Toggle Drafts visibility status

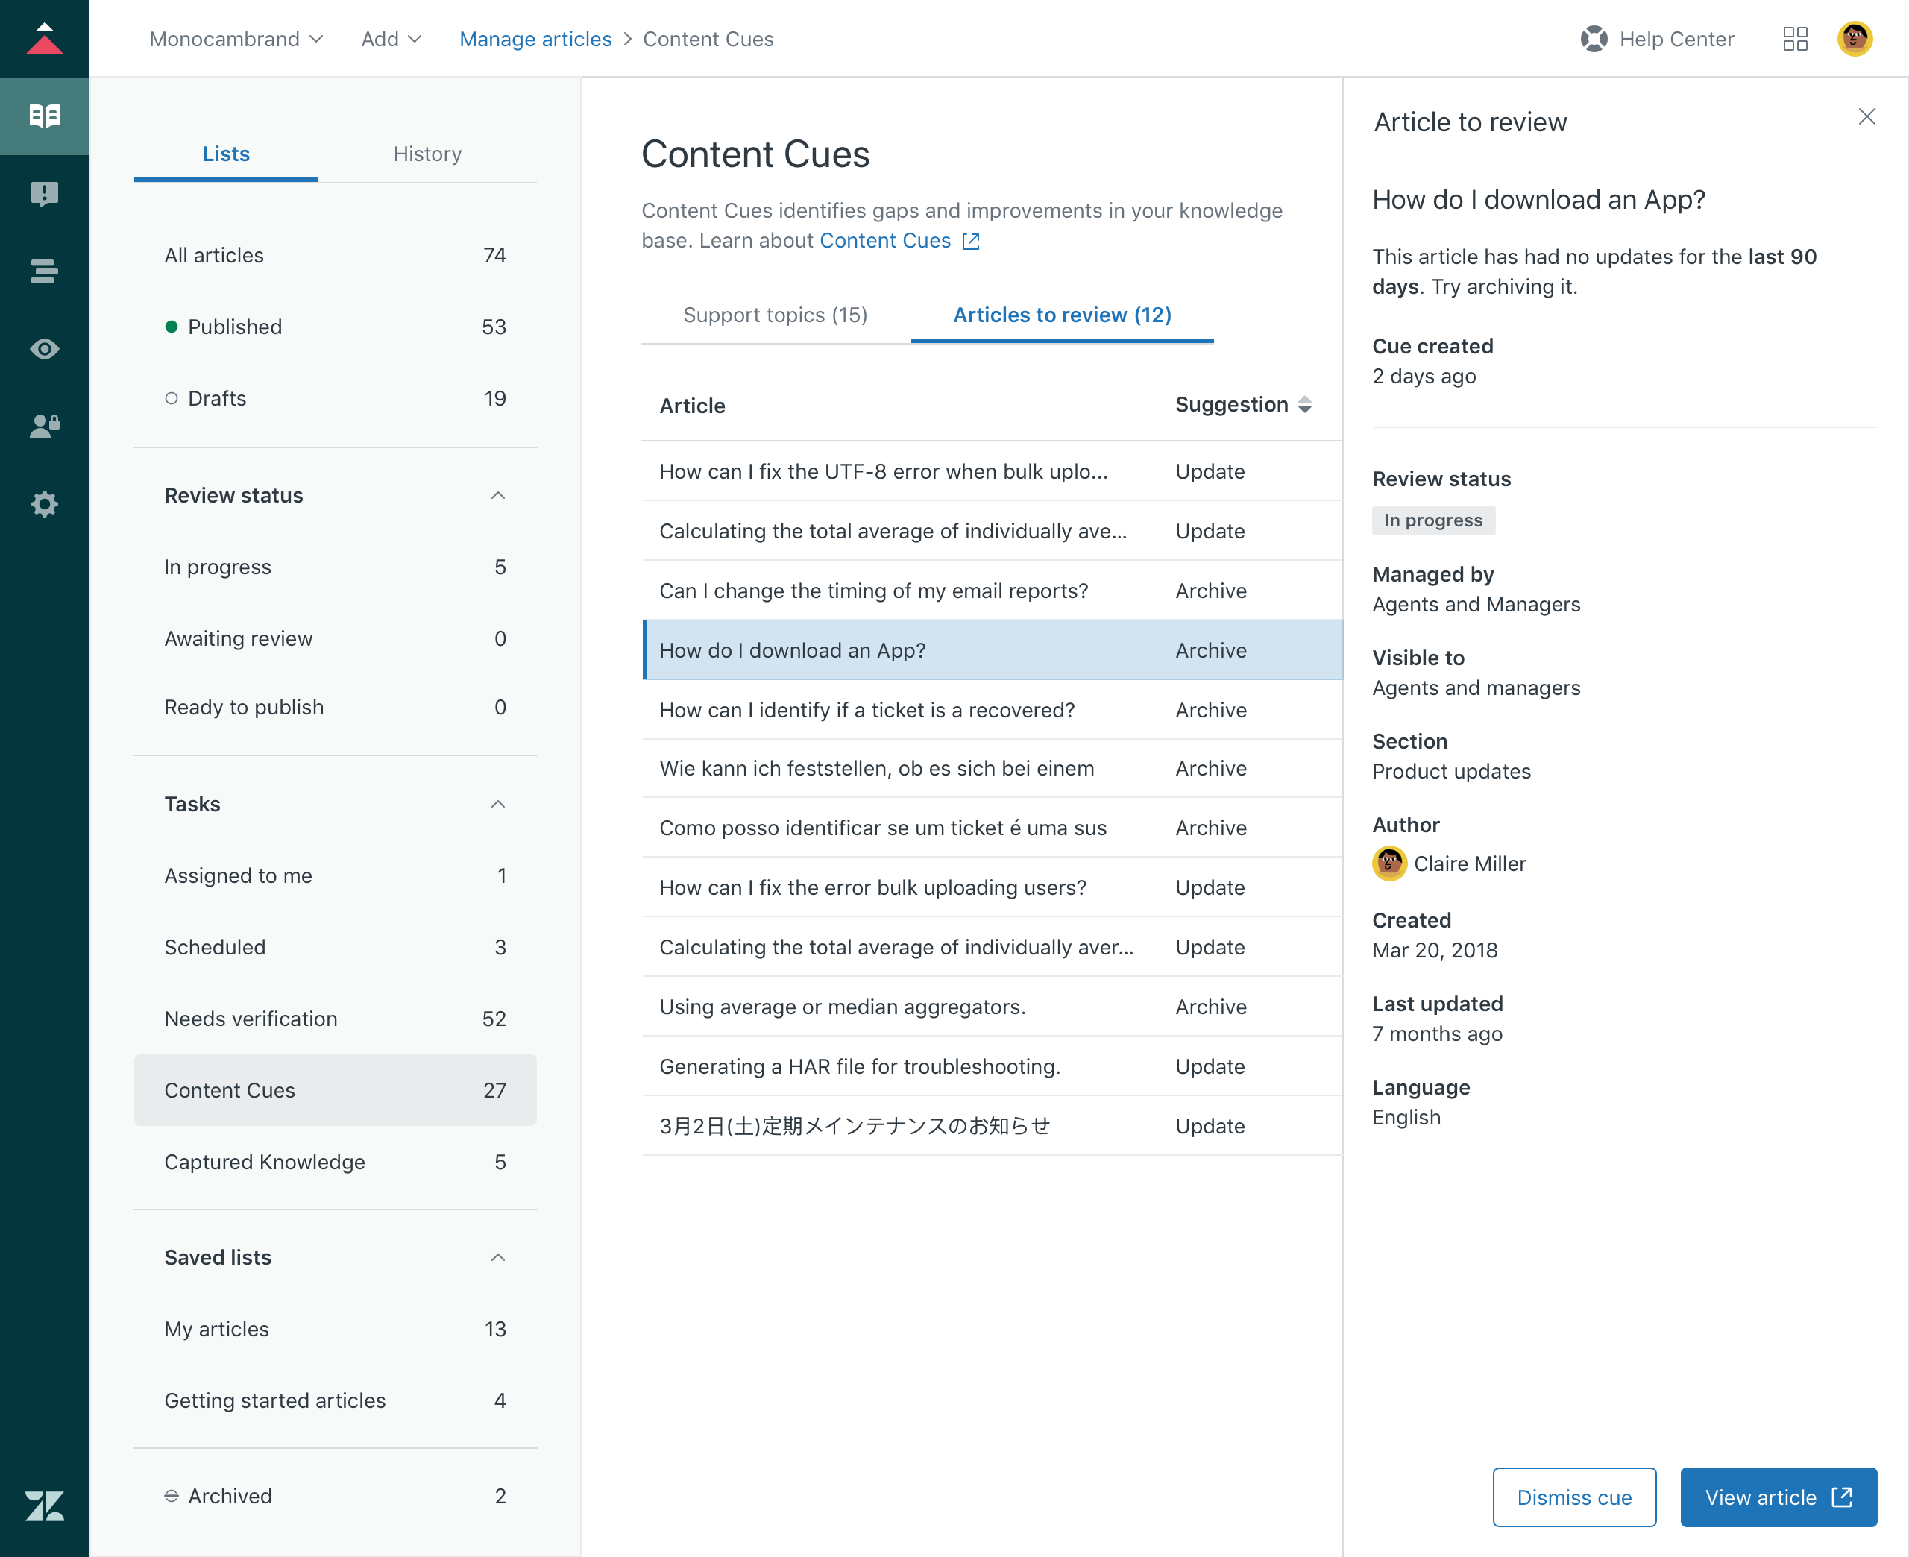pos(173,398)
